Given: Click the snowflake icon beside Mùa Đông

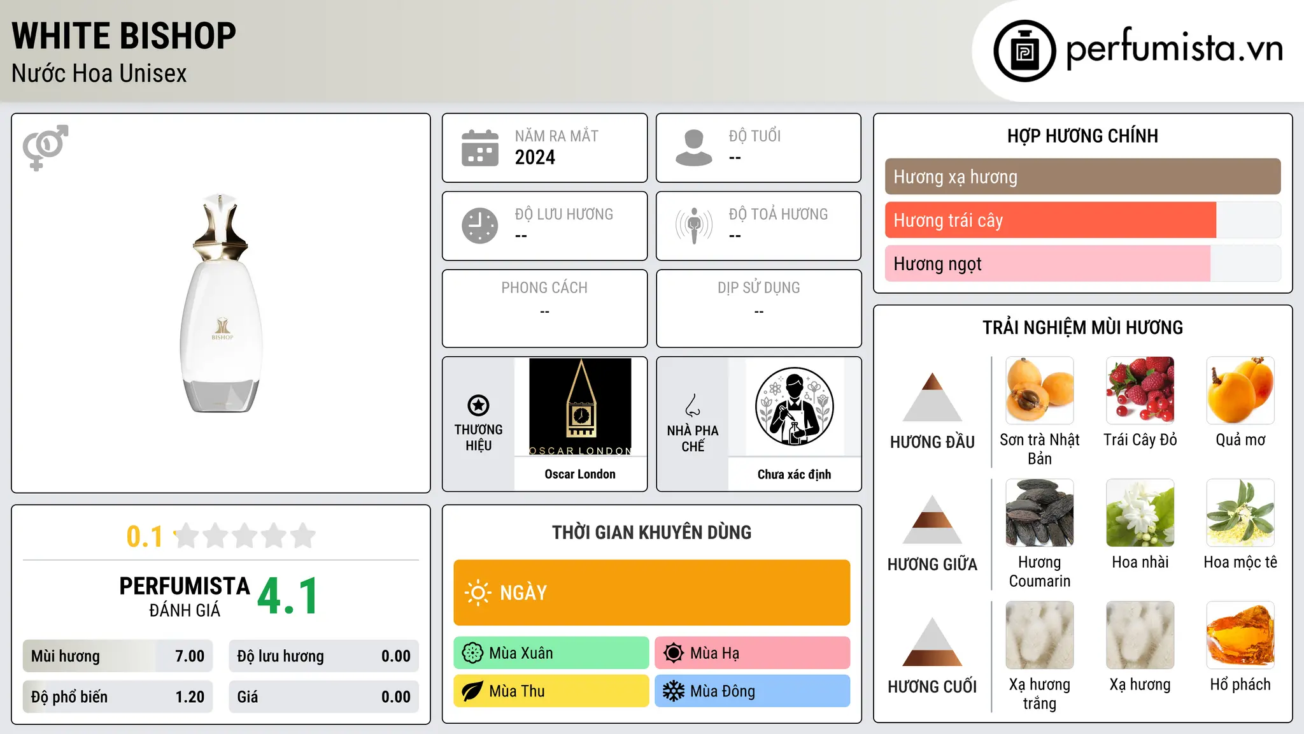Looking at the screenshot, I should [674, 691].
